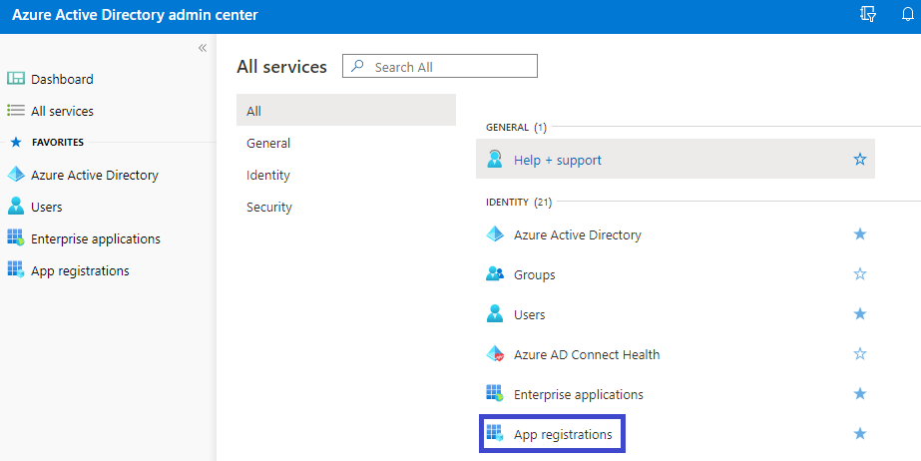Click the Groups service icon

pyautogui.click(x=495, y=274)
